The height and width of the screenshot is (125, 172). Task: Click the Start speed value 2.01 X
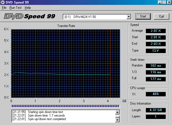156,37
